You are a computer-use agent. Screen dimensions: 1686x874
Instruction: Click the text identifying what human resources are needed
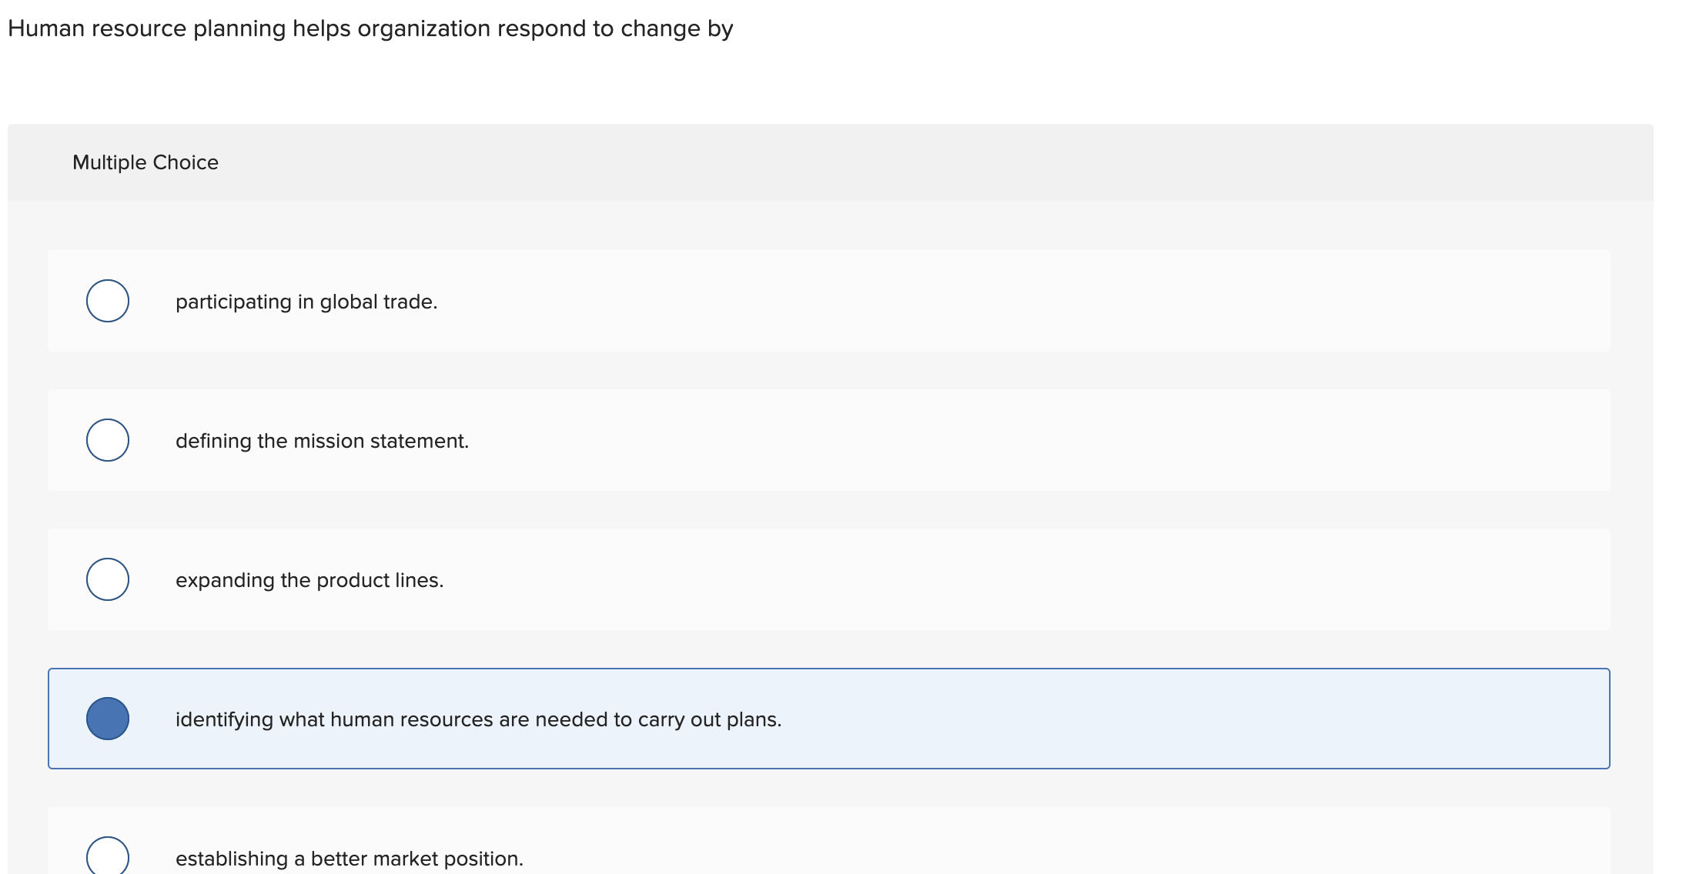(479, 719)
